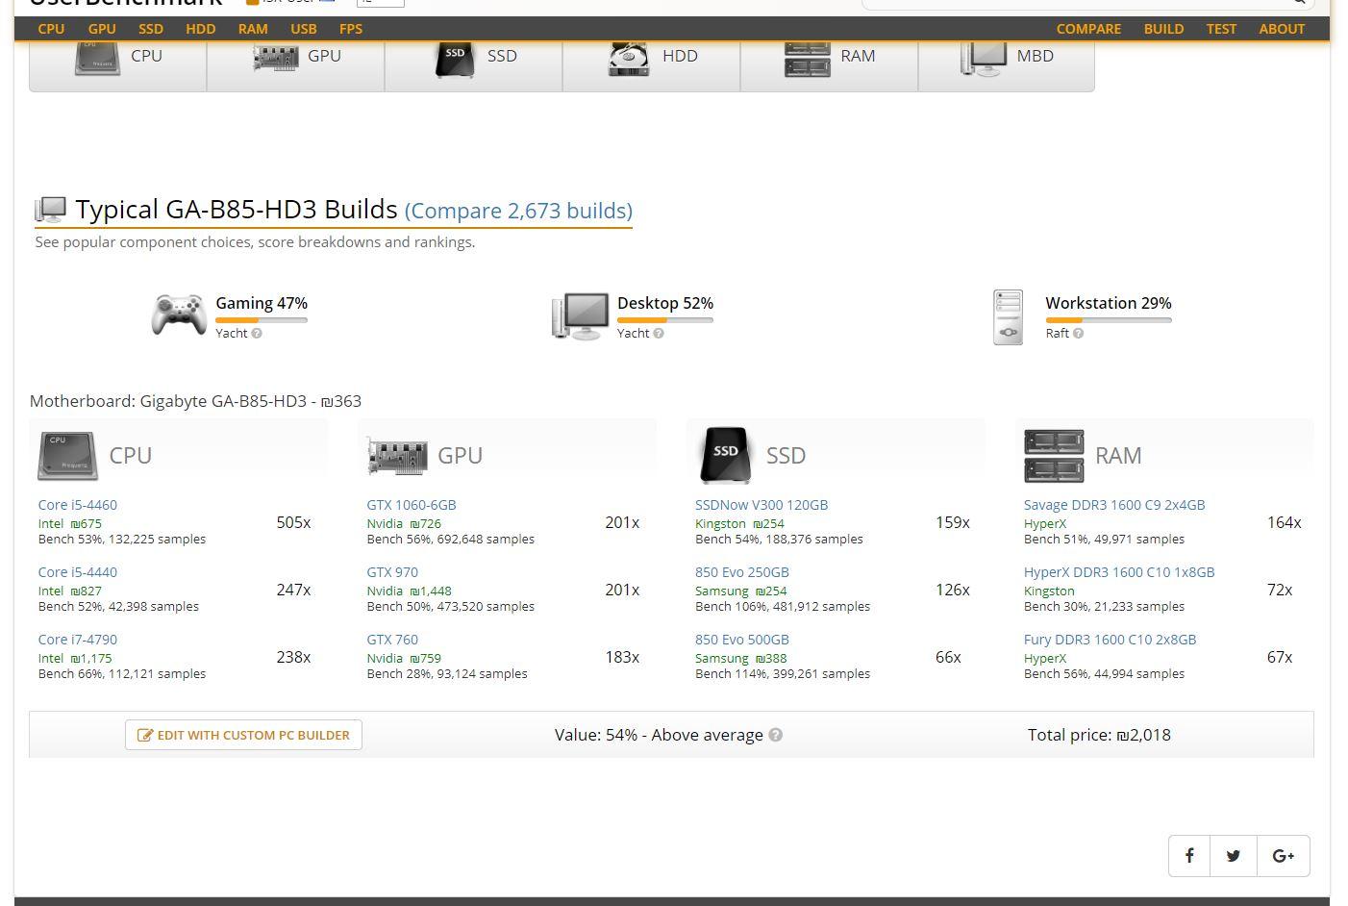
Task: Open the 850 Evo 250GB link
Action: pyautogui.click(x=742, y=572)
